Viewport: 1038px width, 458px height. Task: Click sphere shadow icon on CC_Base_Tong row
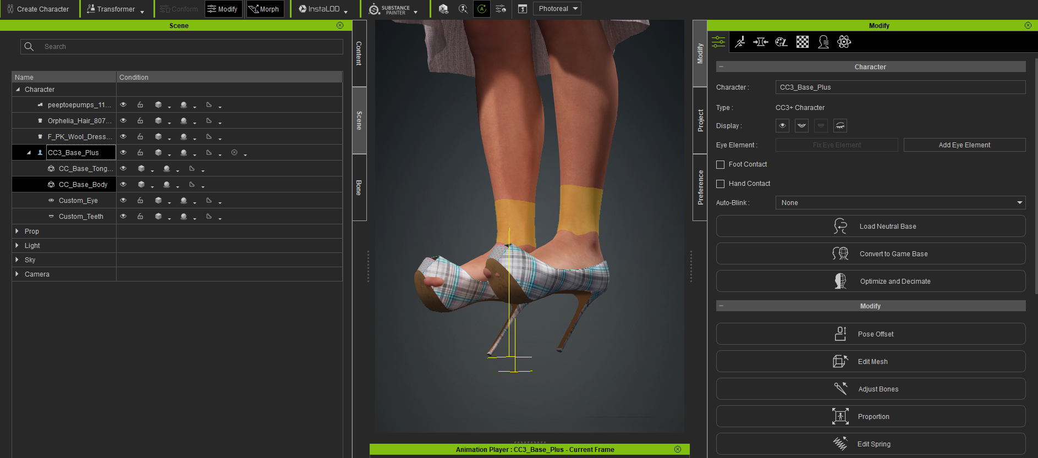tap(167, 168)
